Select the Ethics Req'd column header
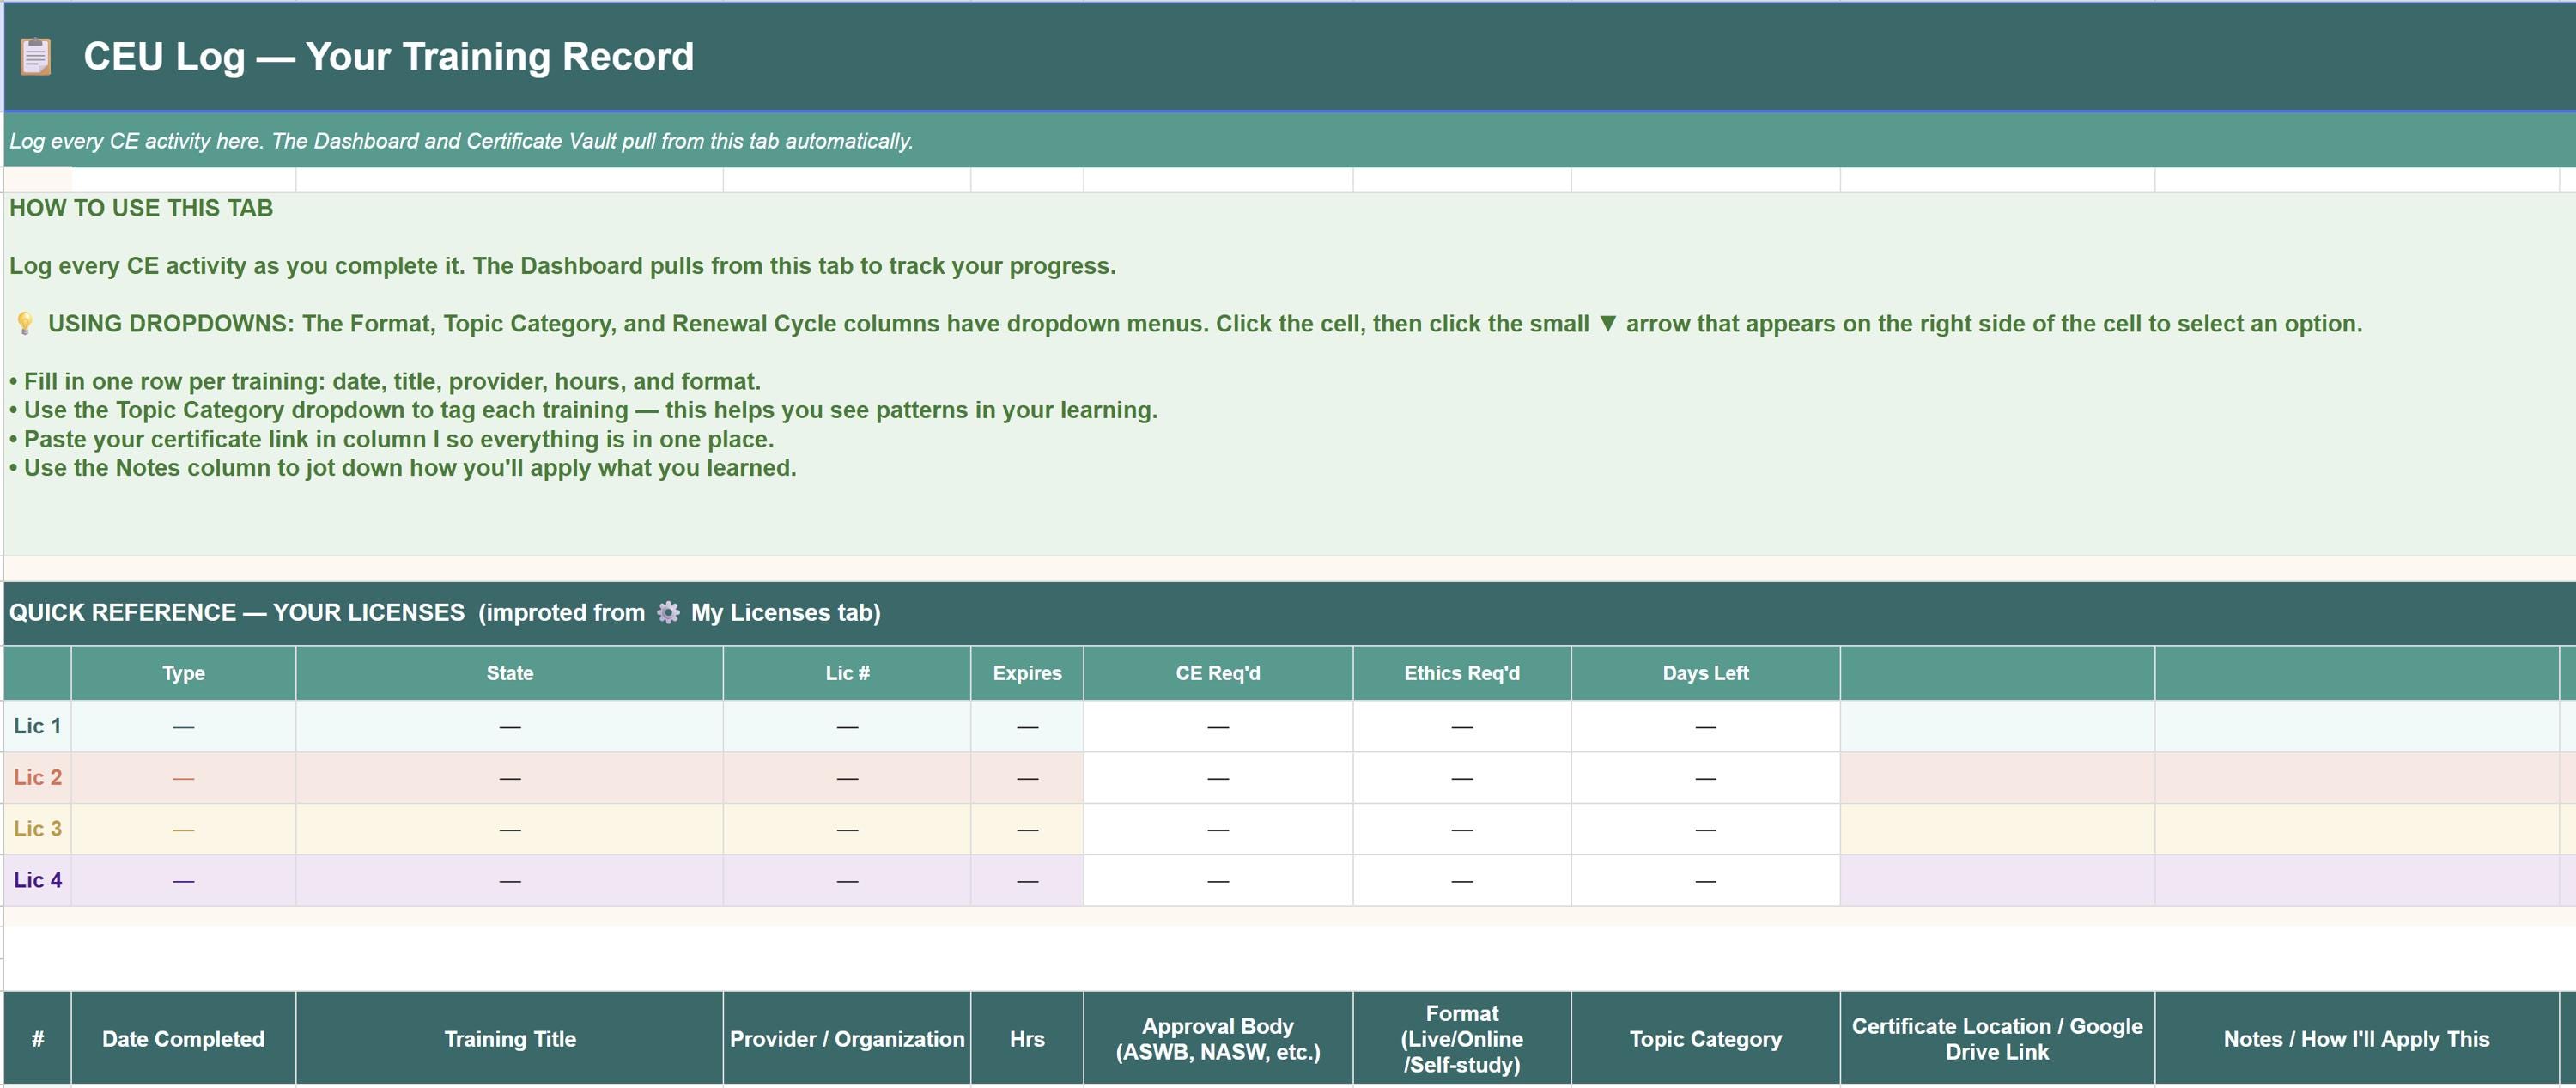2576x1088 pixels. tap(1462, 673)
